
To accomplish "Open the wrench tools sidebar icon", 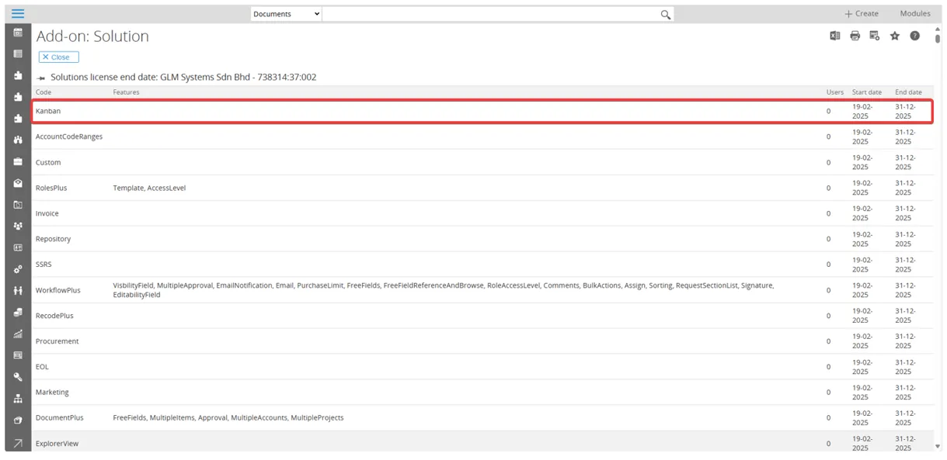I will pyautogui.click(x=18, y=377).
